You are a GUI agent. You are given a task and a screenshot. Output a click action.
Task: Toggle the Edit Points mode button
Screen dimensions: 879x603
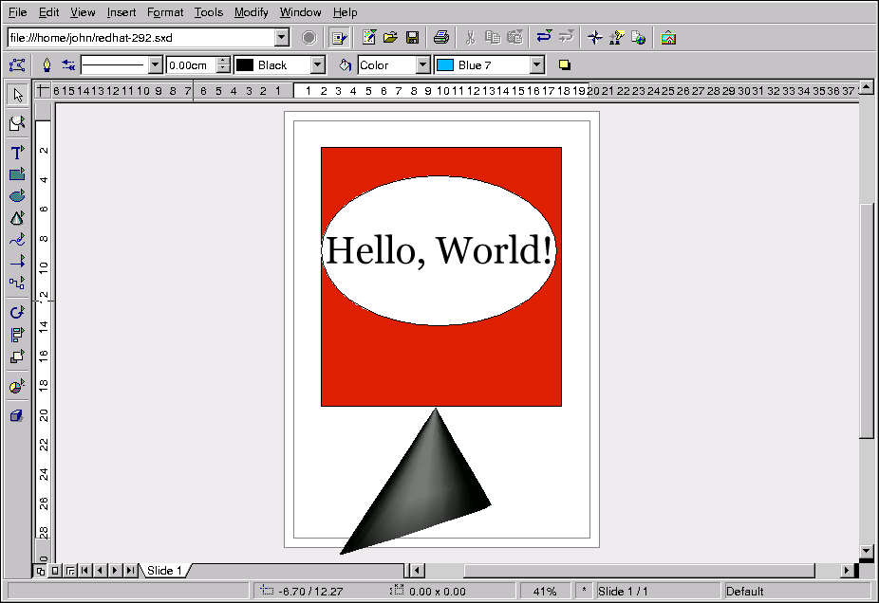click(16, 65)
